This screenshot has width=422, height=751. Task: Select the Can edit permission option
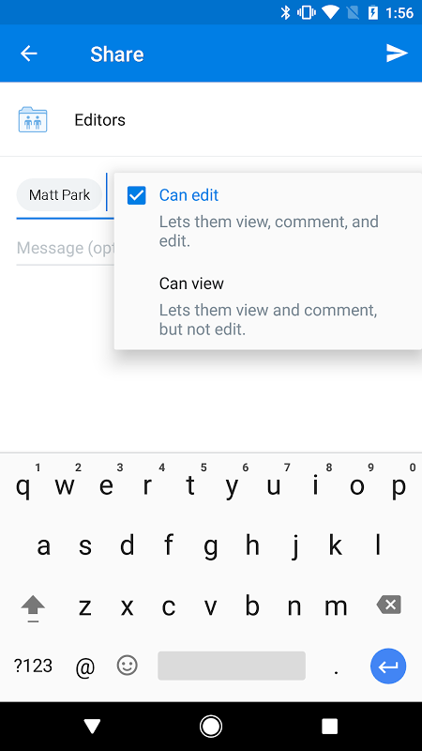click(x=268, y=217)
